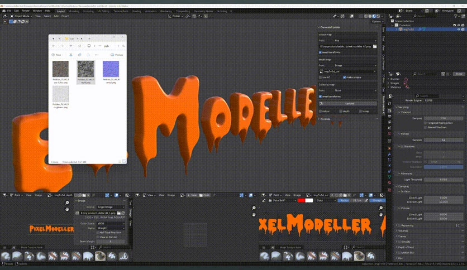Image resolution: width=467 pixels, height=270 pixels.
Task: Open See more dots in Explorer toolbar
Action: (x=97, y=55)
